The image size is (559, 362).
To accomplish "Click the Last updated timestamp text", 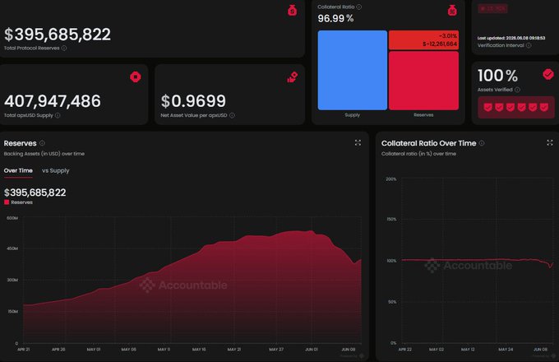I will pyautogui.click(x=511, y=38).
